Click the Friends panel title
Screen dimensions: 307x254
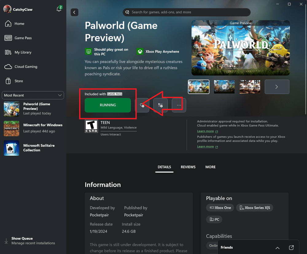point(227,247)
